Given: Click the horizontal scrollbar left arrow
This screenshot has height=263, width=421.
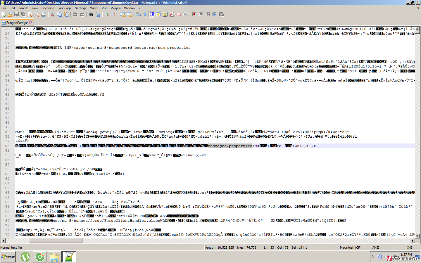Looking at the screenshot, I should [4, 241].
